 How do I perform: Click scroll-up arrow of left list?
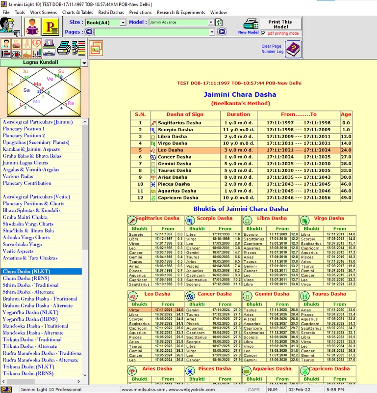(x=85, y=122)
